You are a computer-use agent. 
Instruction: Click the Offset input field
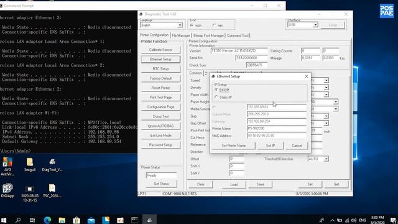tap(236, 159)
